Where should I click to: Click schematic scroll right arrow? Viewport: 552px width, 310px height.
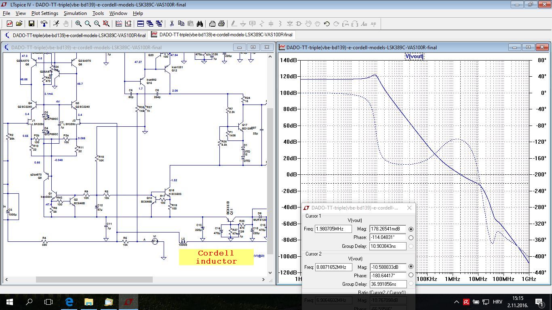point(263,279)
